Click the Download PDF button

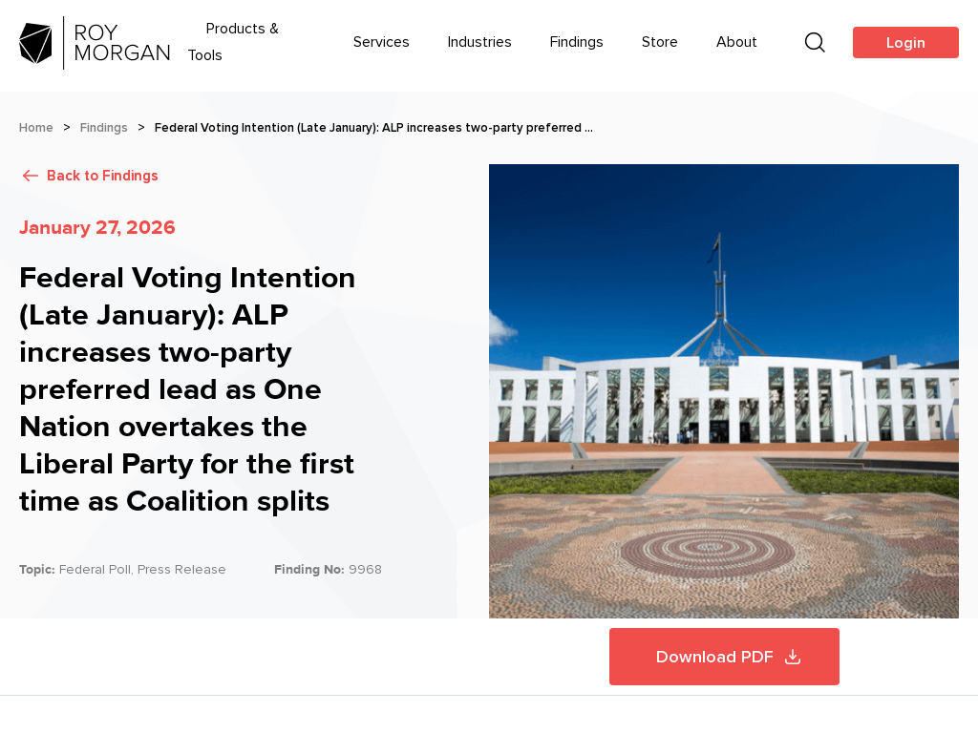click(x=713, y=657)
